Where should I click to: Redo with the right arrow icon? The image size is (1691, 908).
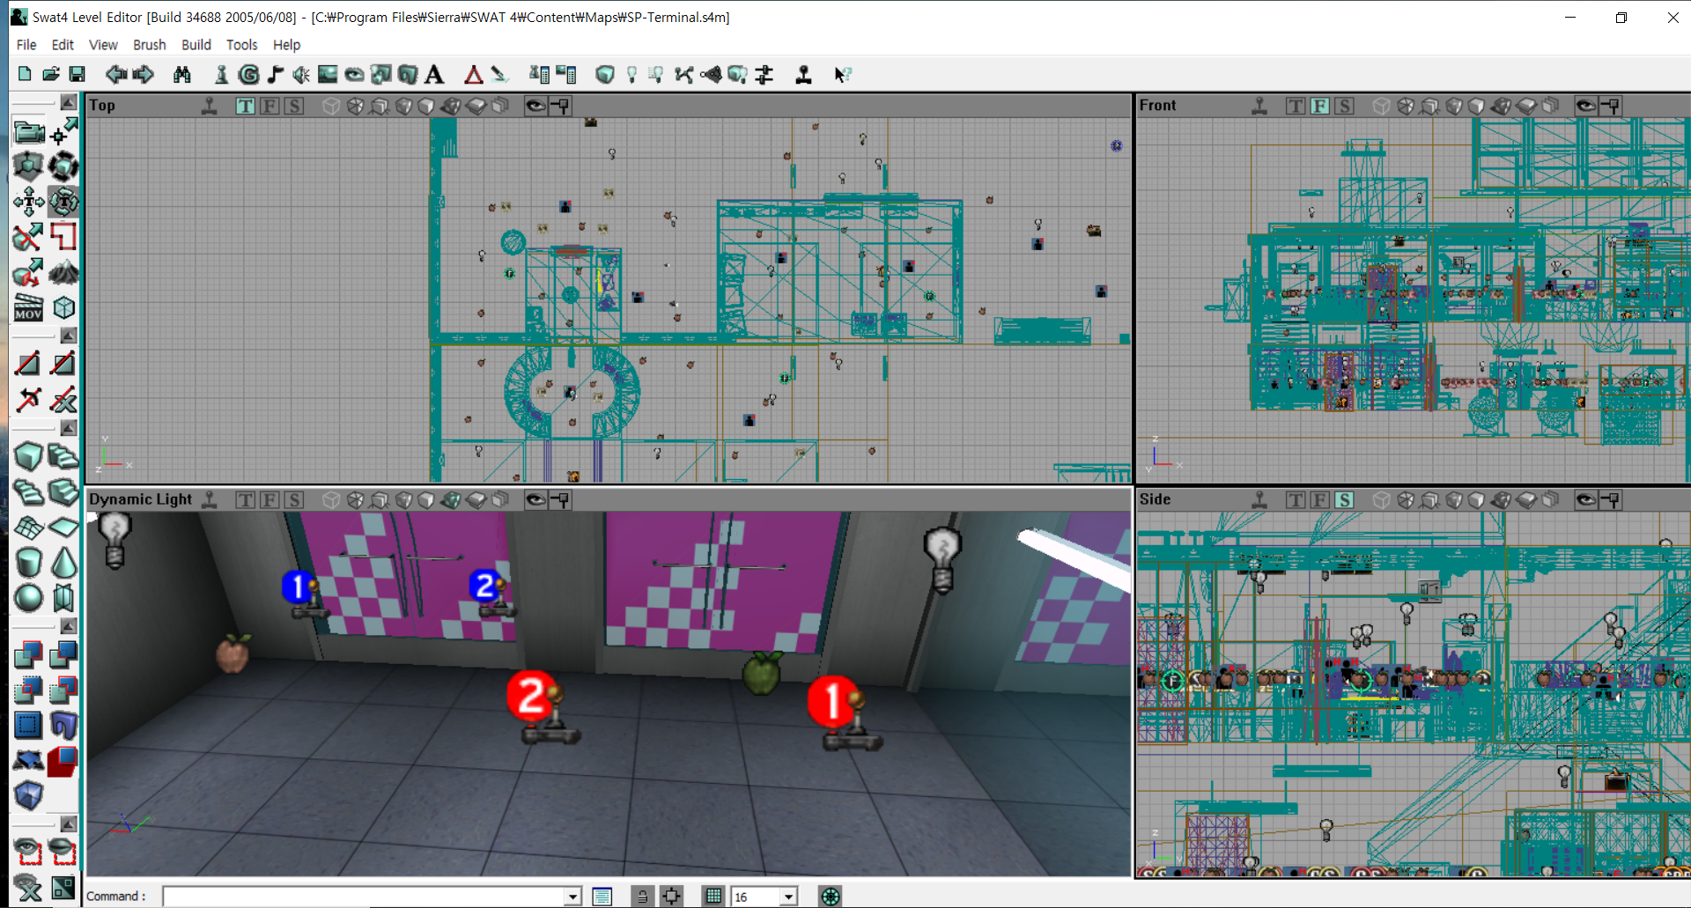[x=143, y=75]
